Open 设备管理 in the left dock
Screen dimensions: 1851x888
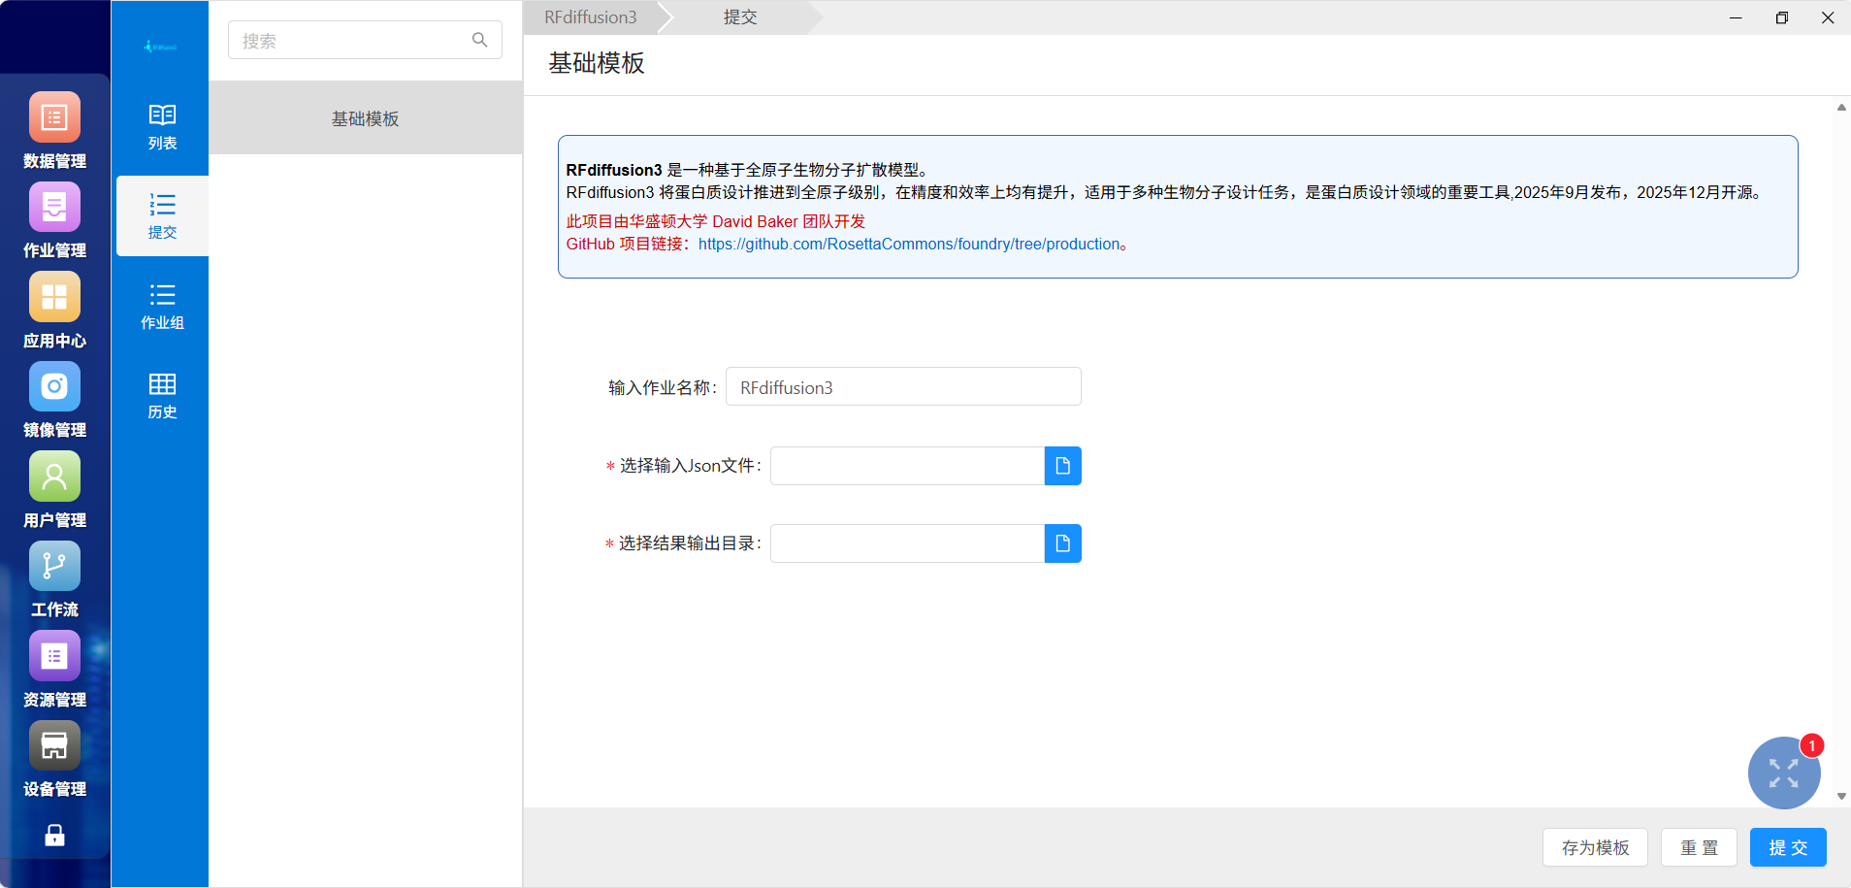pos(54,759)
